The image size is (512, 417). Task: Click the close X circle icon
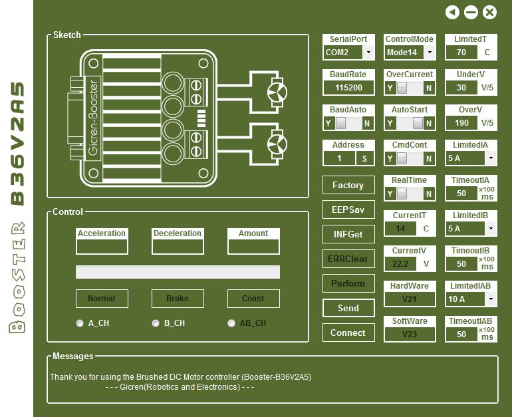click(489, 12)
